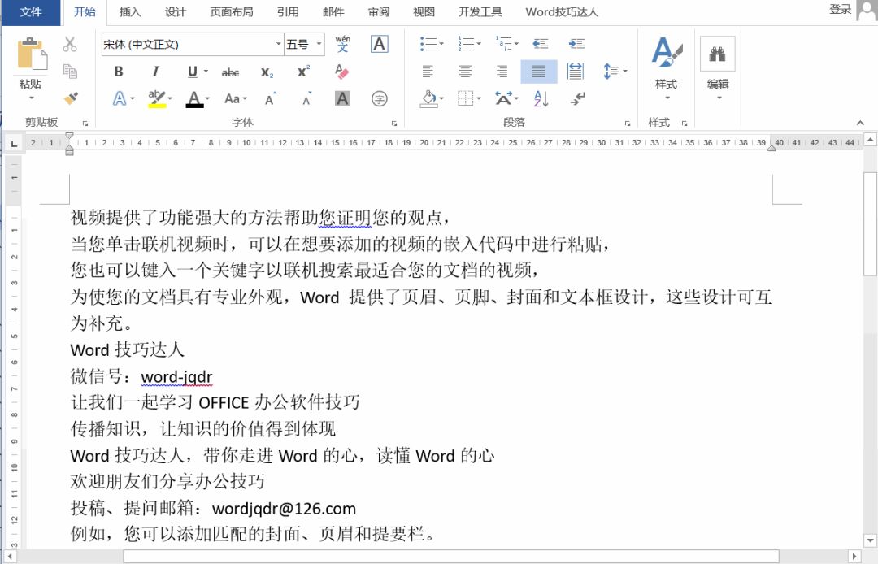This screenshot has height=564, width=878.
Task: Increase font size with grow font icon
Action: (271, 99)
